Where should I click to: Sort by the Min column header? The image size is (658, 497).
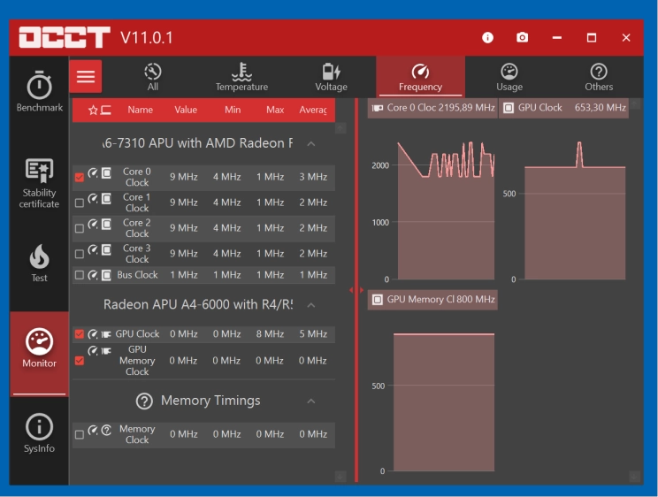pos(233,110)
